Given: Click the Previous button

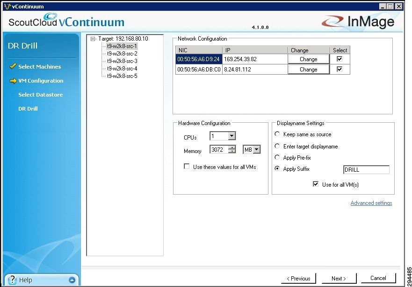Looking at the screenshot, I should pos(298,278).
